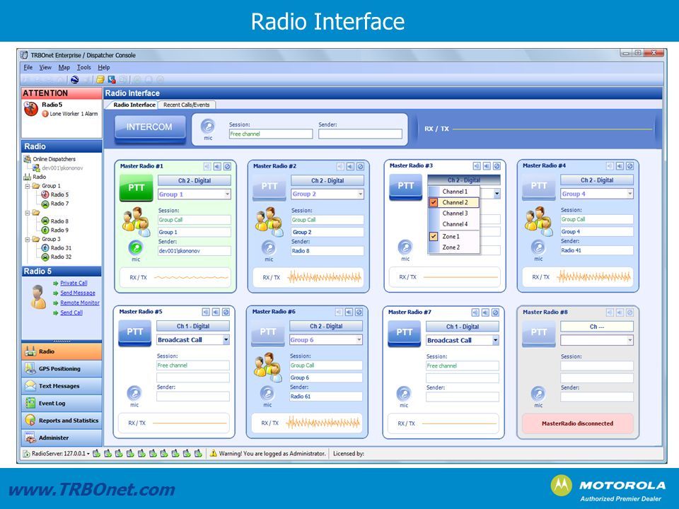Click the speaker icon beside Master Radio #3's circle-slash
The image size is (679, 509).
click(x=487, y=165)
